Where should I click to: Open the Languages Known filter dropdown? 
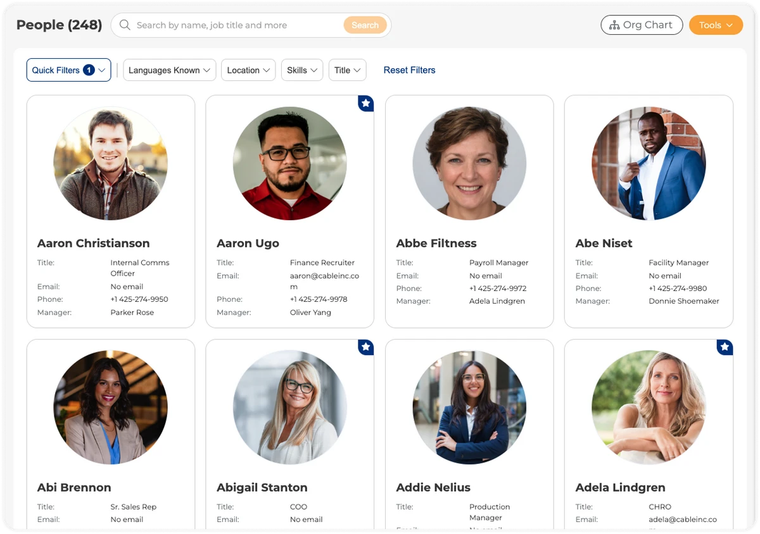coord(168,70)
